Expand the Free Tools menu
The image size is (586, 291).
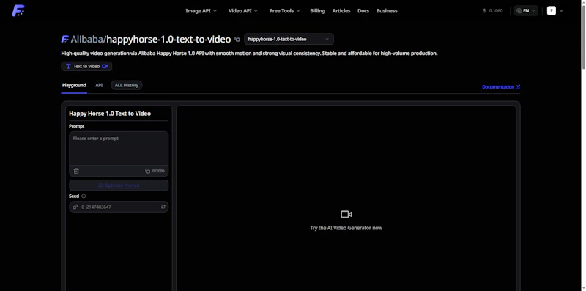(x=285, y=11)
